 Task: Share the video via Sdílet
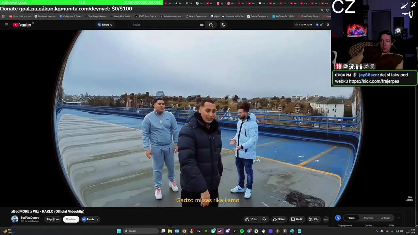(279, 219)
